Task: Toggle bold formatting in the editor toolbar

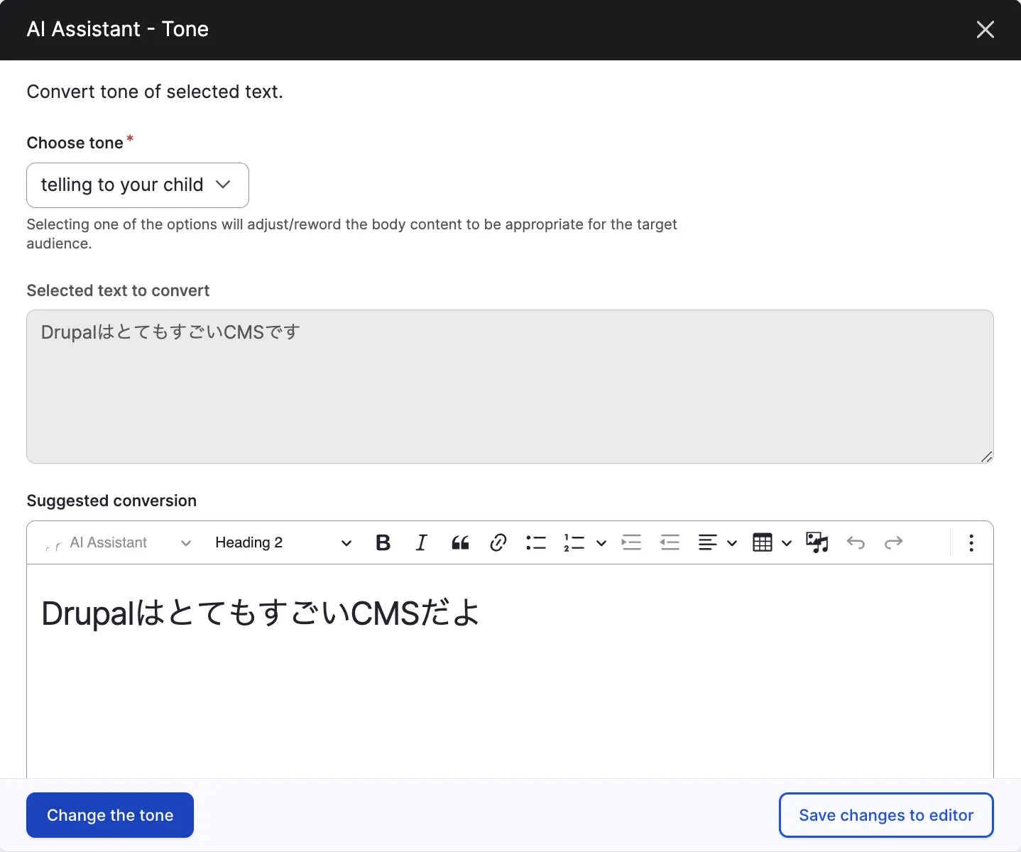Action: [383, 543]
